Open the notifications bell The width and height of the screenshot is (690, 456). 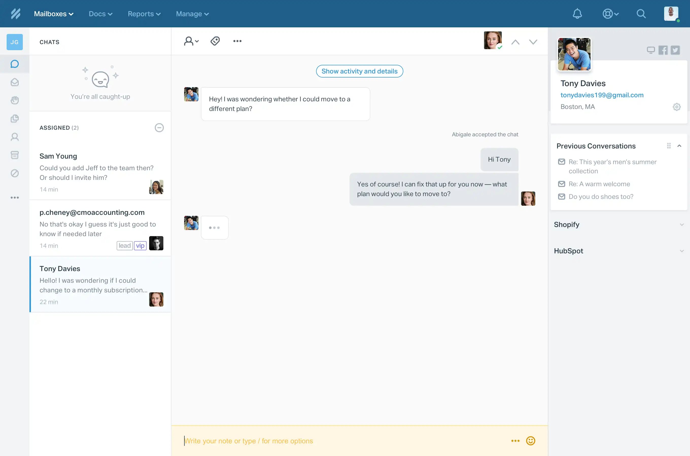[x=577, y=14]
